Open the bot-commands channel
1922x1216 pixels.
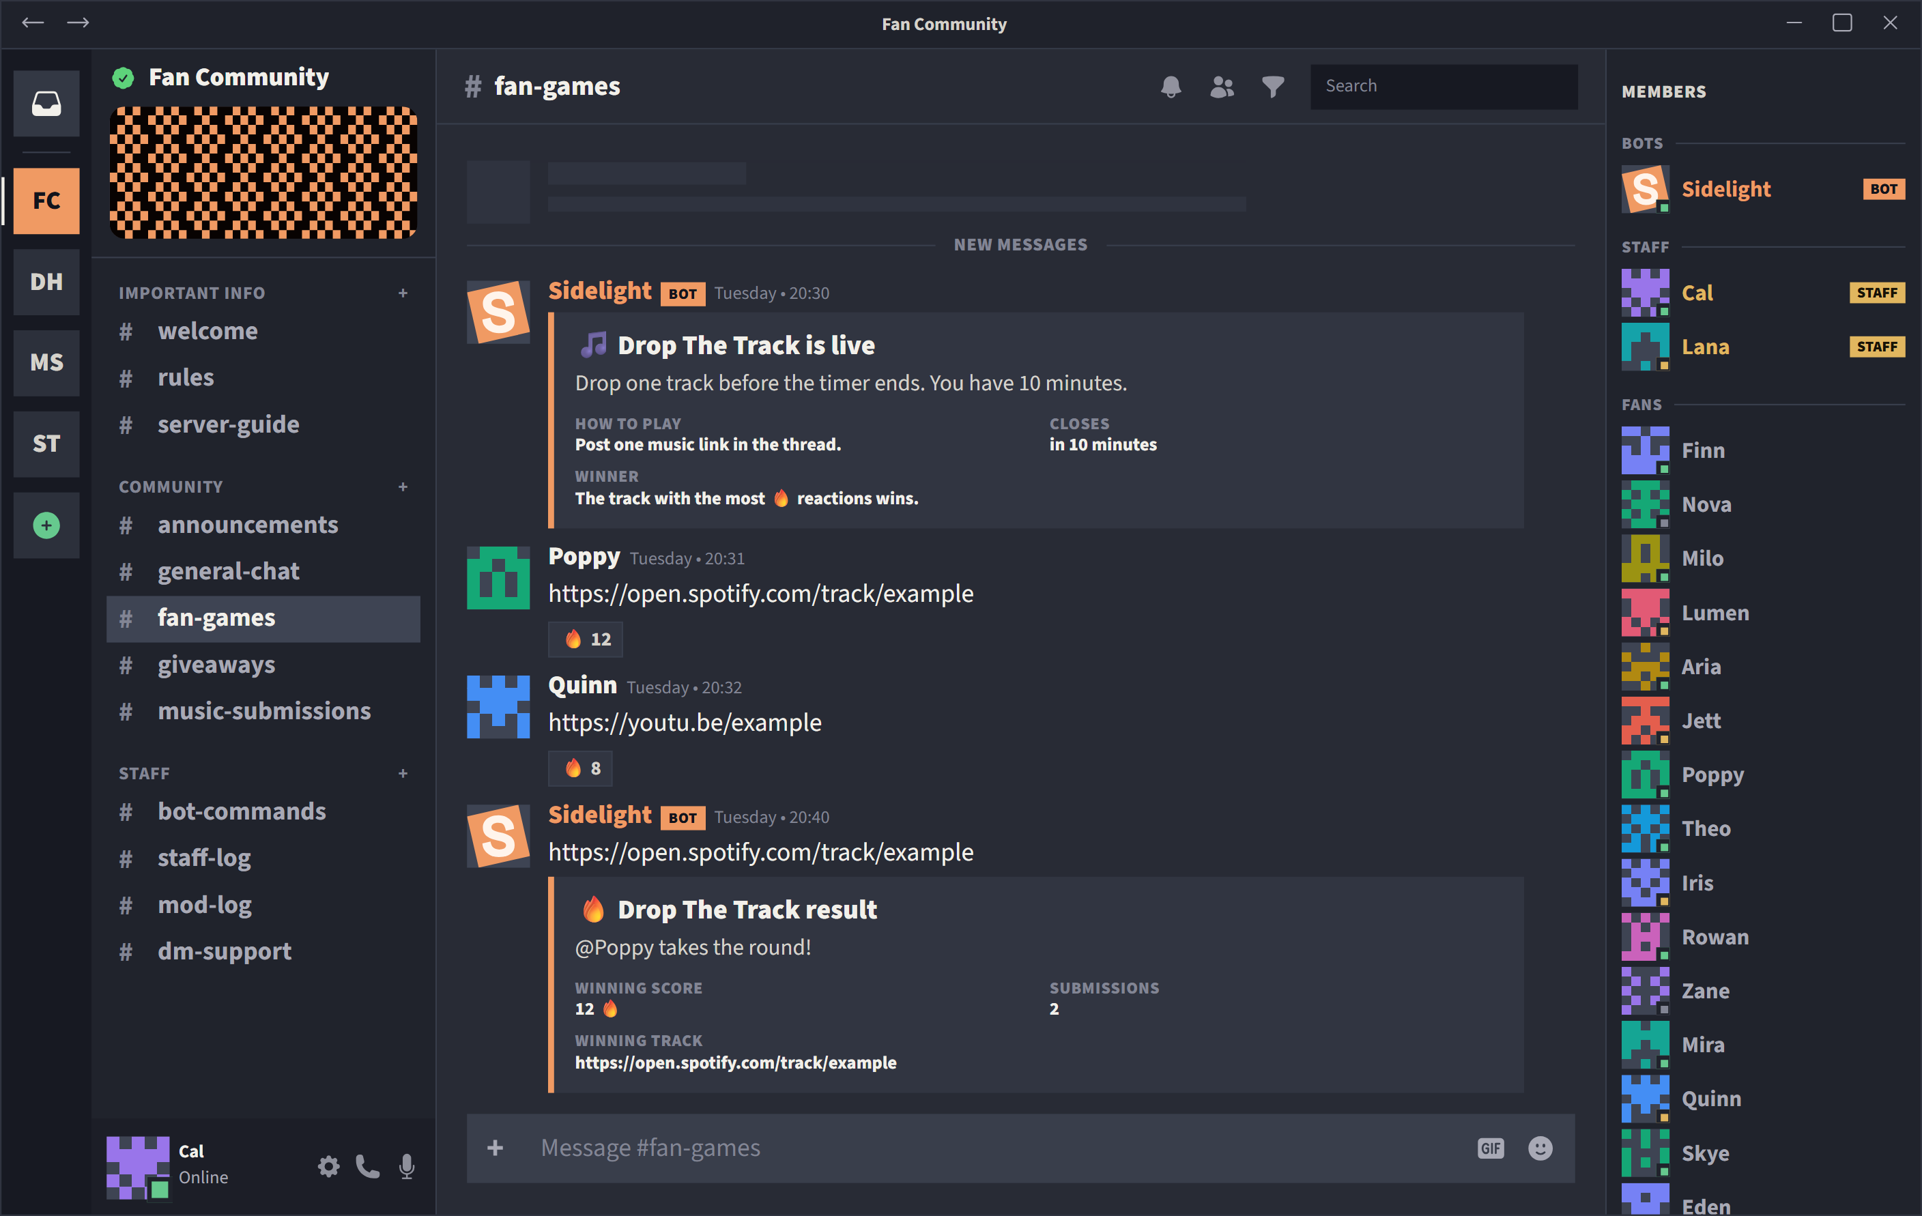(263, 811)
